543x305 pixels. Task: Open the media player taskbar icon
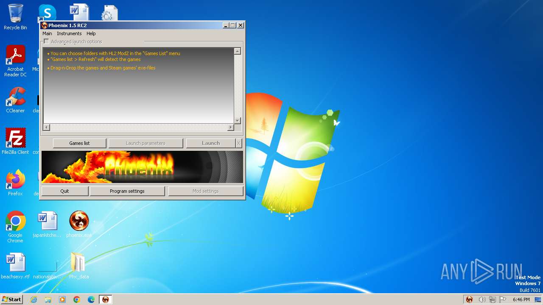62,299
